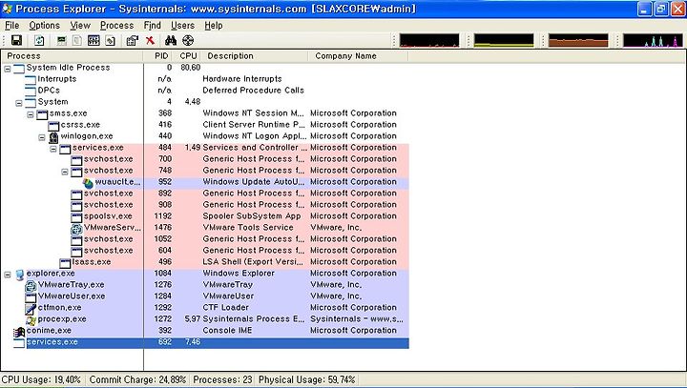Click the DLL/handle view toolbar icon
The height and width of the screenshot is (388, 687).
[x=110, y=41]
